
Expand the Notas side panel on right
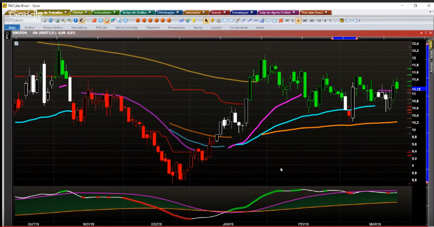431,55
